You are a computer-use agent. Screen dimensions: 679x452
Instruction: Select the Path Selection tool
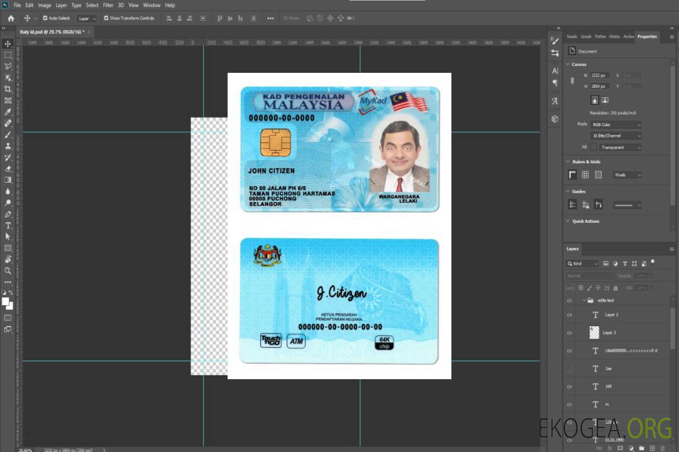8,237
